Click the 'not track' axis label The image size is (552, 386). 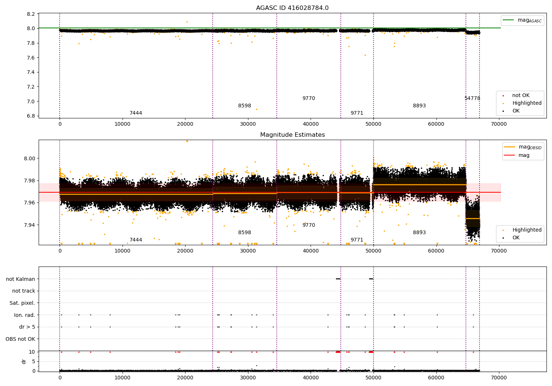(24, 291)
